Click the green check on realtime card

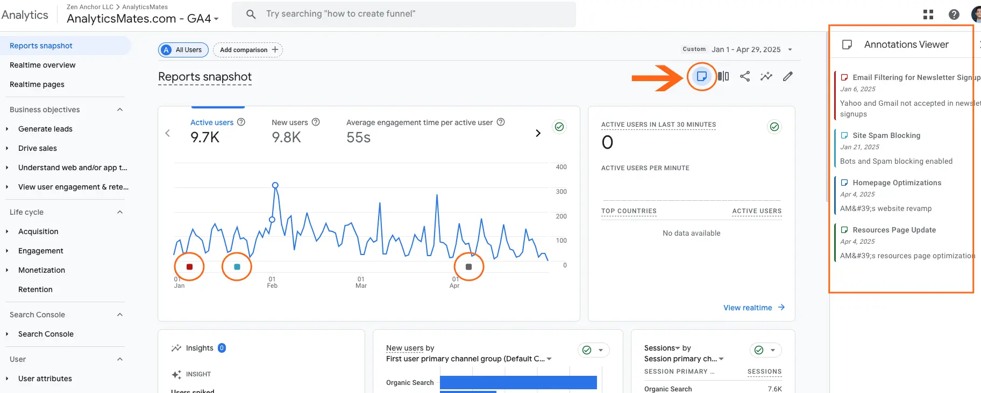pyautogui.click(x=774, y=127)
